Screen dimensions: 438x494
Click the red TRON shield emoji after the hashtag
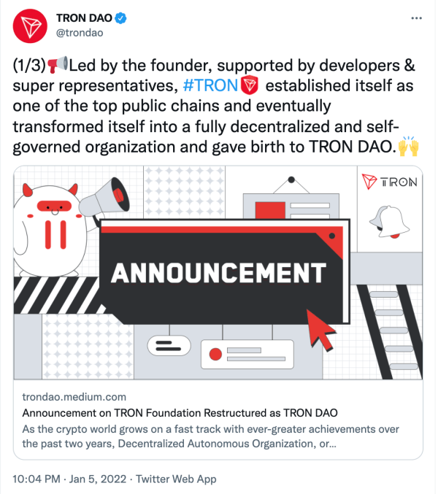click(x=249, y=85)
